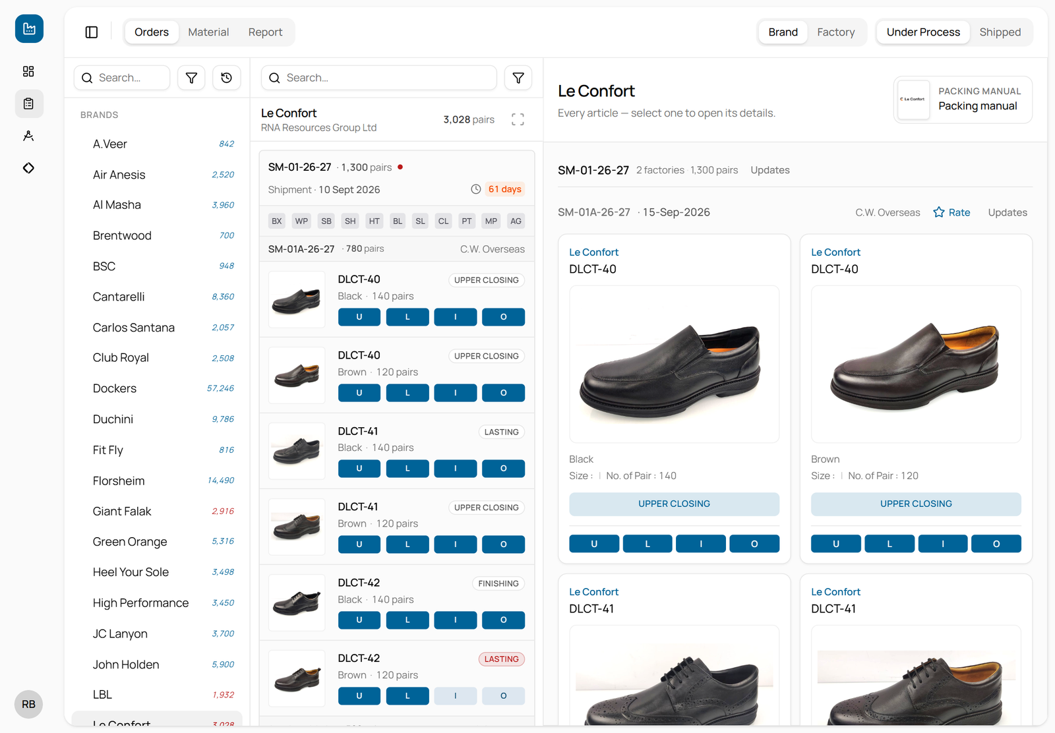Click L stage on DLCT-40 Brown row

tap(407, 393)
